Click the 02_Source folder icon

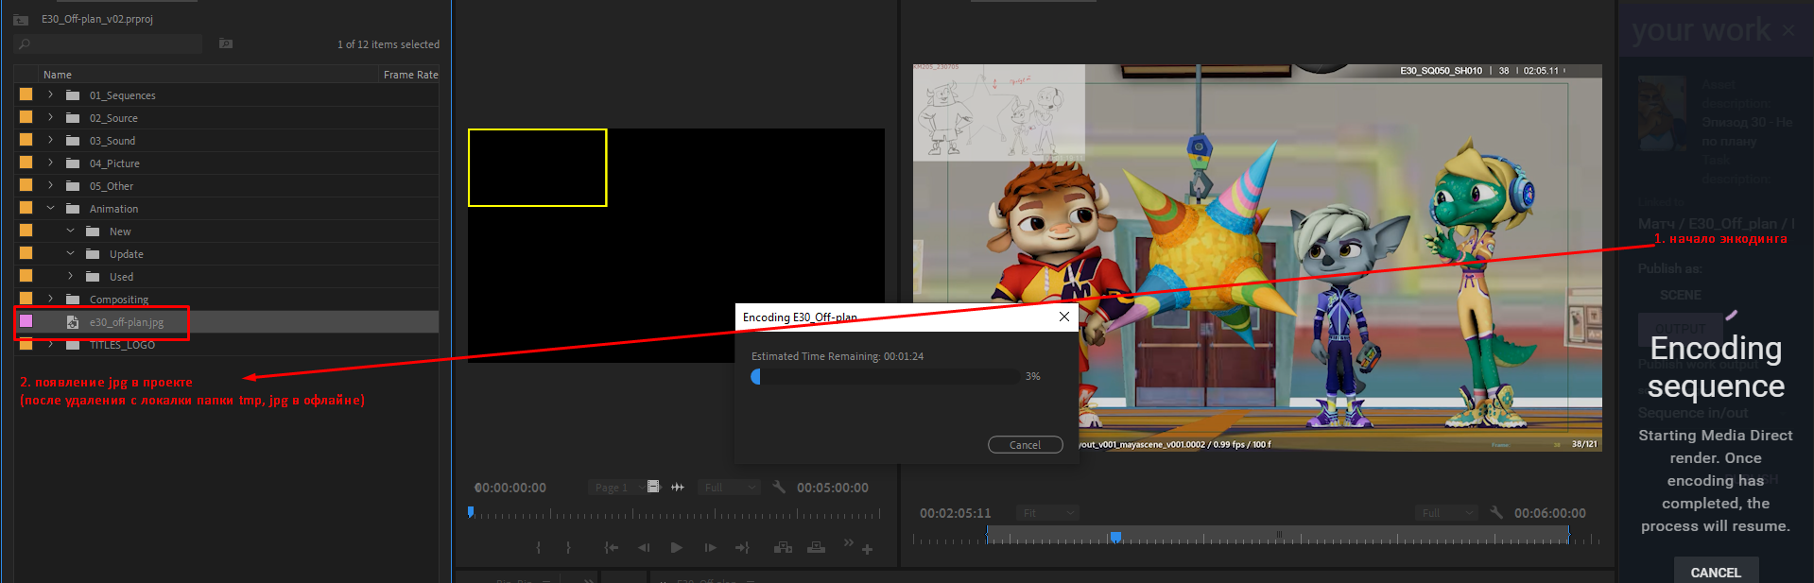pyautogui.click(x=73, y=117)
